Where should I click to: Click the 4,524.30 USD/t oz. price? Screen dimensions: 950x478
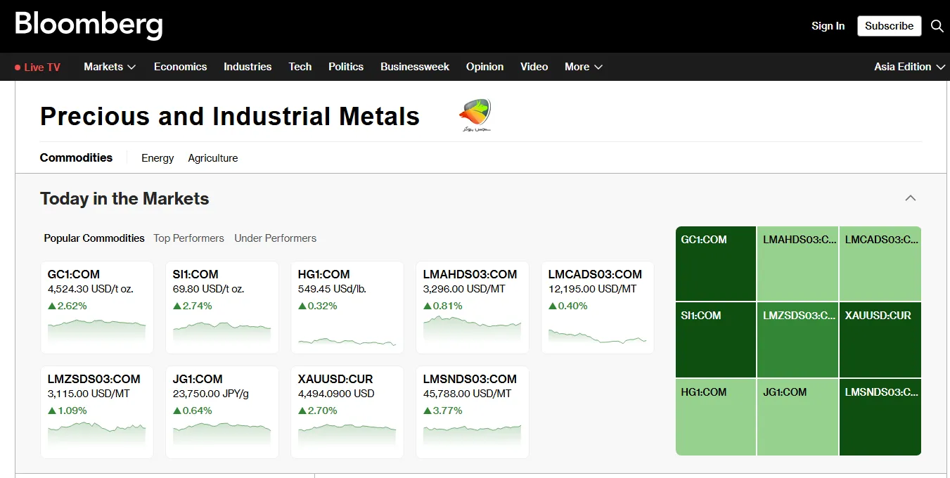[x=91, y=289]
